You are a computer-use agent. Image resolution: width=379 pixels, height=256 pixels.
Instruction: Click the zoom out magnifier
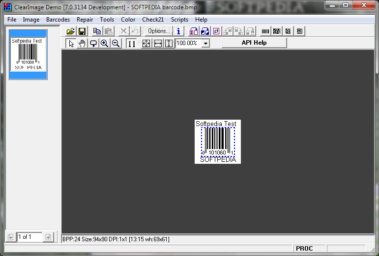(x=116, y=43)
